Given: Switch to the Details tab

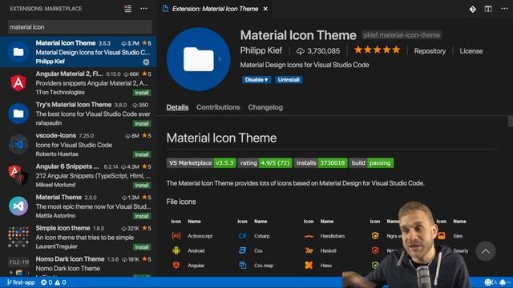Looking at the screenshot, I should click(177, 107).
